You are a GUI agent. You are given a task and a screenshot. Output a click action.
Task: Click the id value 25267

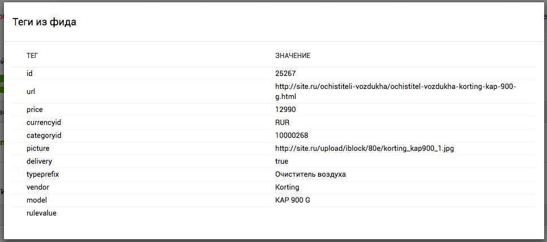pyautogui.click(x=285, y=74)
